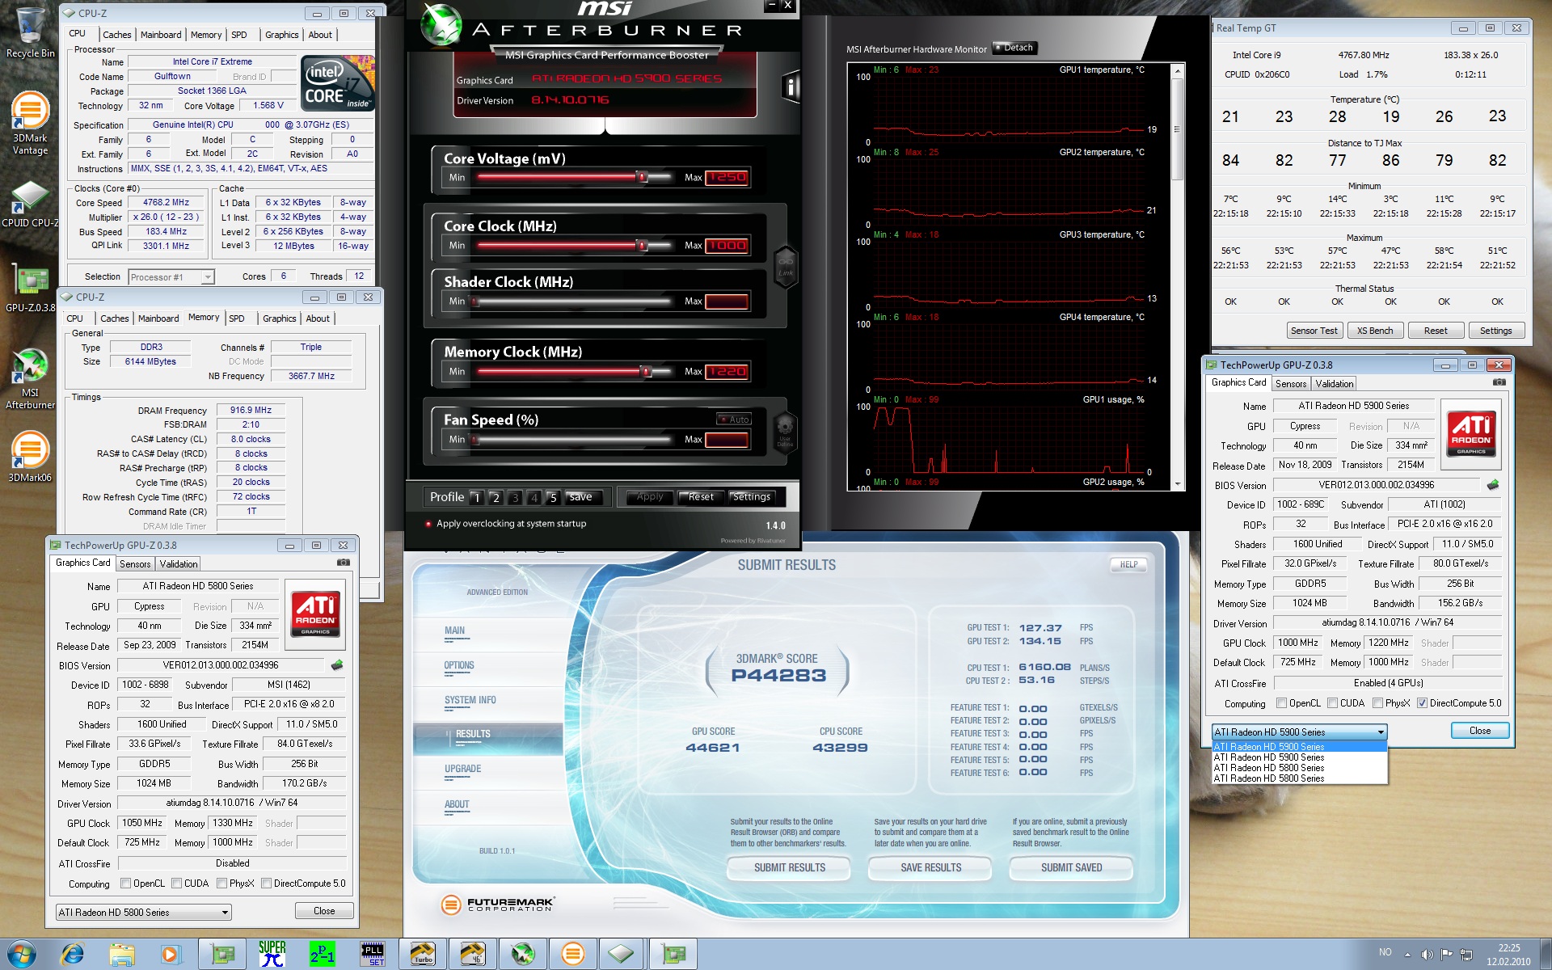Open the CPUID CPU-Z desktop shortcut
The width and height of the screenshot is (1552, 970).
pyautogui.click(x=30, y=204)
